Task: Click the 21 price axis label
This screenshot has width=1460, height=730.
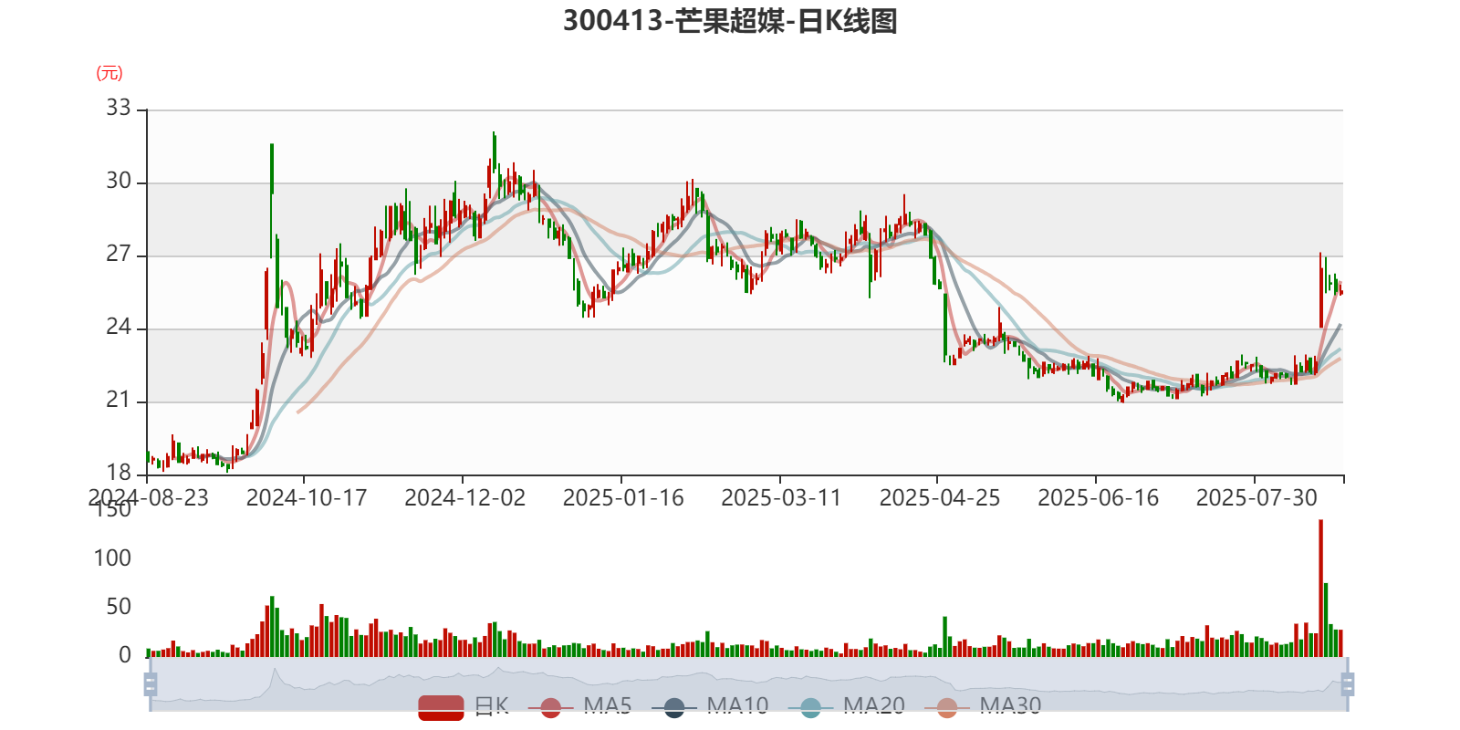Action: pos(119,400)
